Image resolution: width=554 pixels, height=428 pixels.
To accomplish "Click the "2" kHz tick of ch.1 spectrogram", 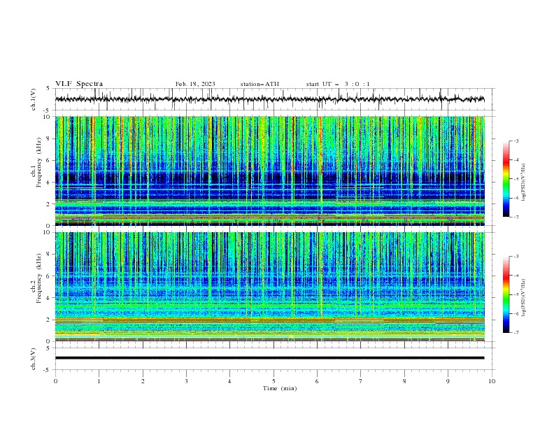I will (x=50, y=204).
